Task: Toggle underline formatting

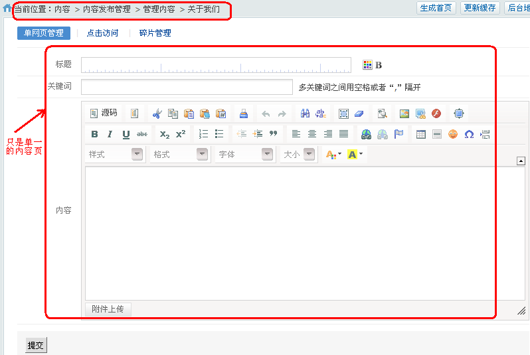Action: 126,134
